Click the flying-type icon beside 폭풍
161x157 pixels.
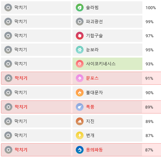(80, 107)
